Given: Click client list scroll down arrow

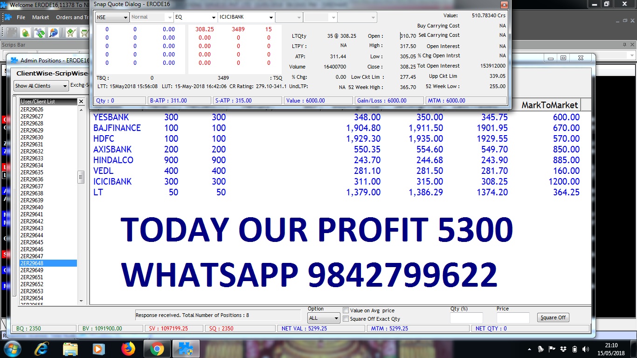Looking at the screenshot, I should coord(81,301).
